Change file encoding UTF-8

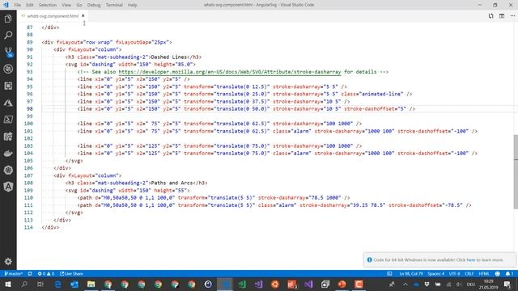coord(454,274)
